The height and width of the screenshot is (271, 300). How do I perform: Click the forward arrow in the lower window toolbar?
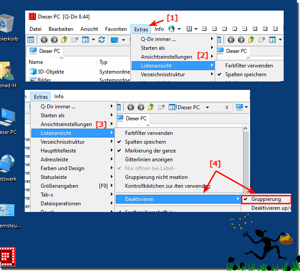pos(141,107)
